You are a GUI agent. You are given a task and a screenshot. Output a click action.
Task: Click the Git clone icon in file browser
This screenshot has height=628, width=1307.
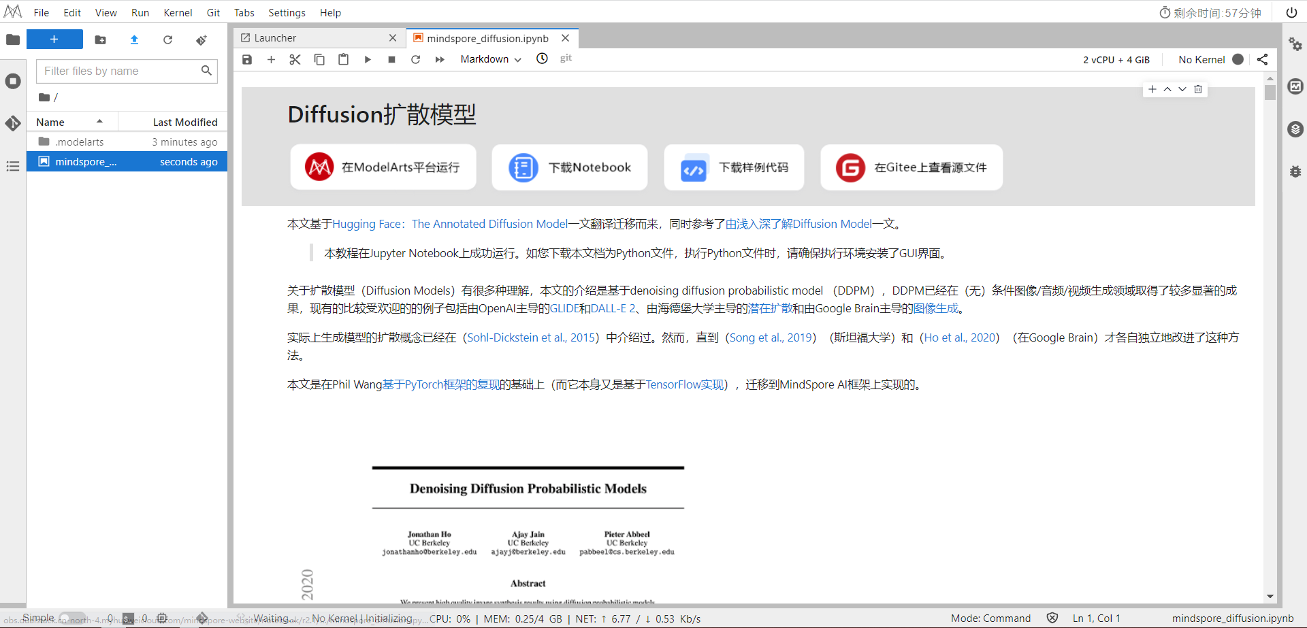tap(201, 40)
